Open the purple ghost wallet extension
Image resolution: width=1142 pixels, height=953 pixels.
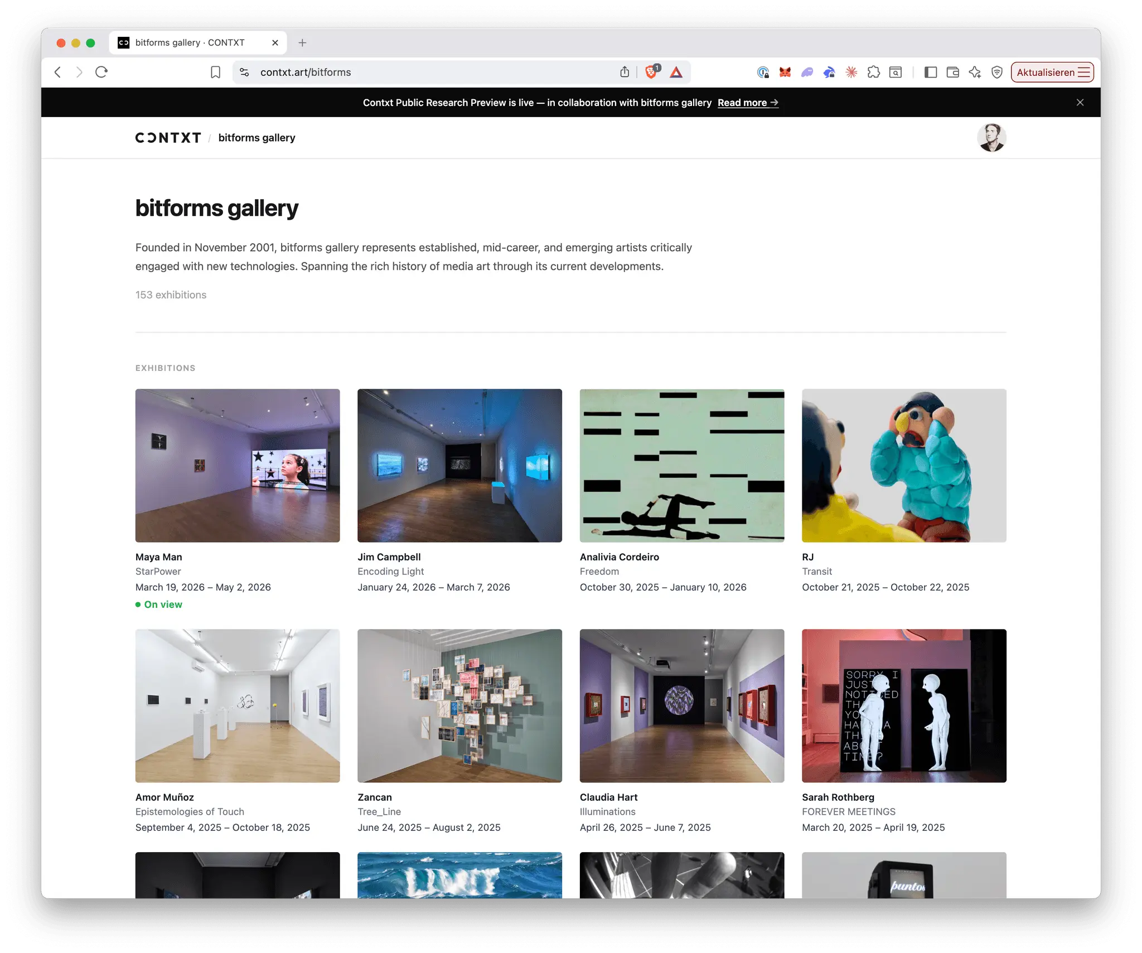pos(807,72)
